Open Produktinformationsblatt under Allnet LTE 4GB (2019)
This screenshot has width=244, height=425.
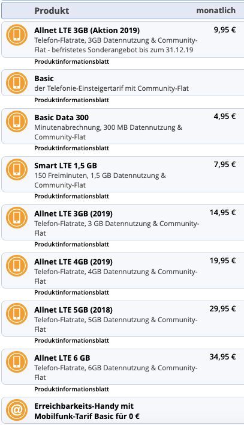(x=71, y=293)
